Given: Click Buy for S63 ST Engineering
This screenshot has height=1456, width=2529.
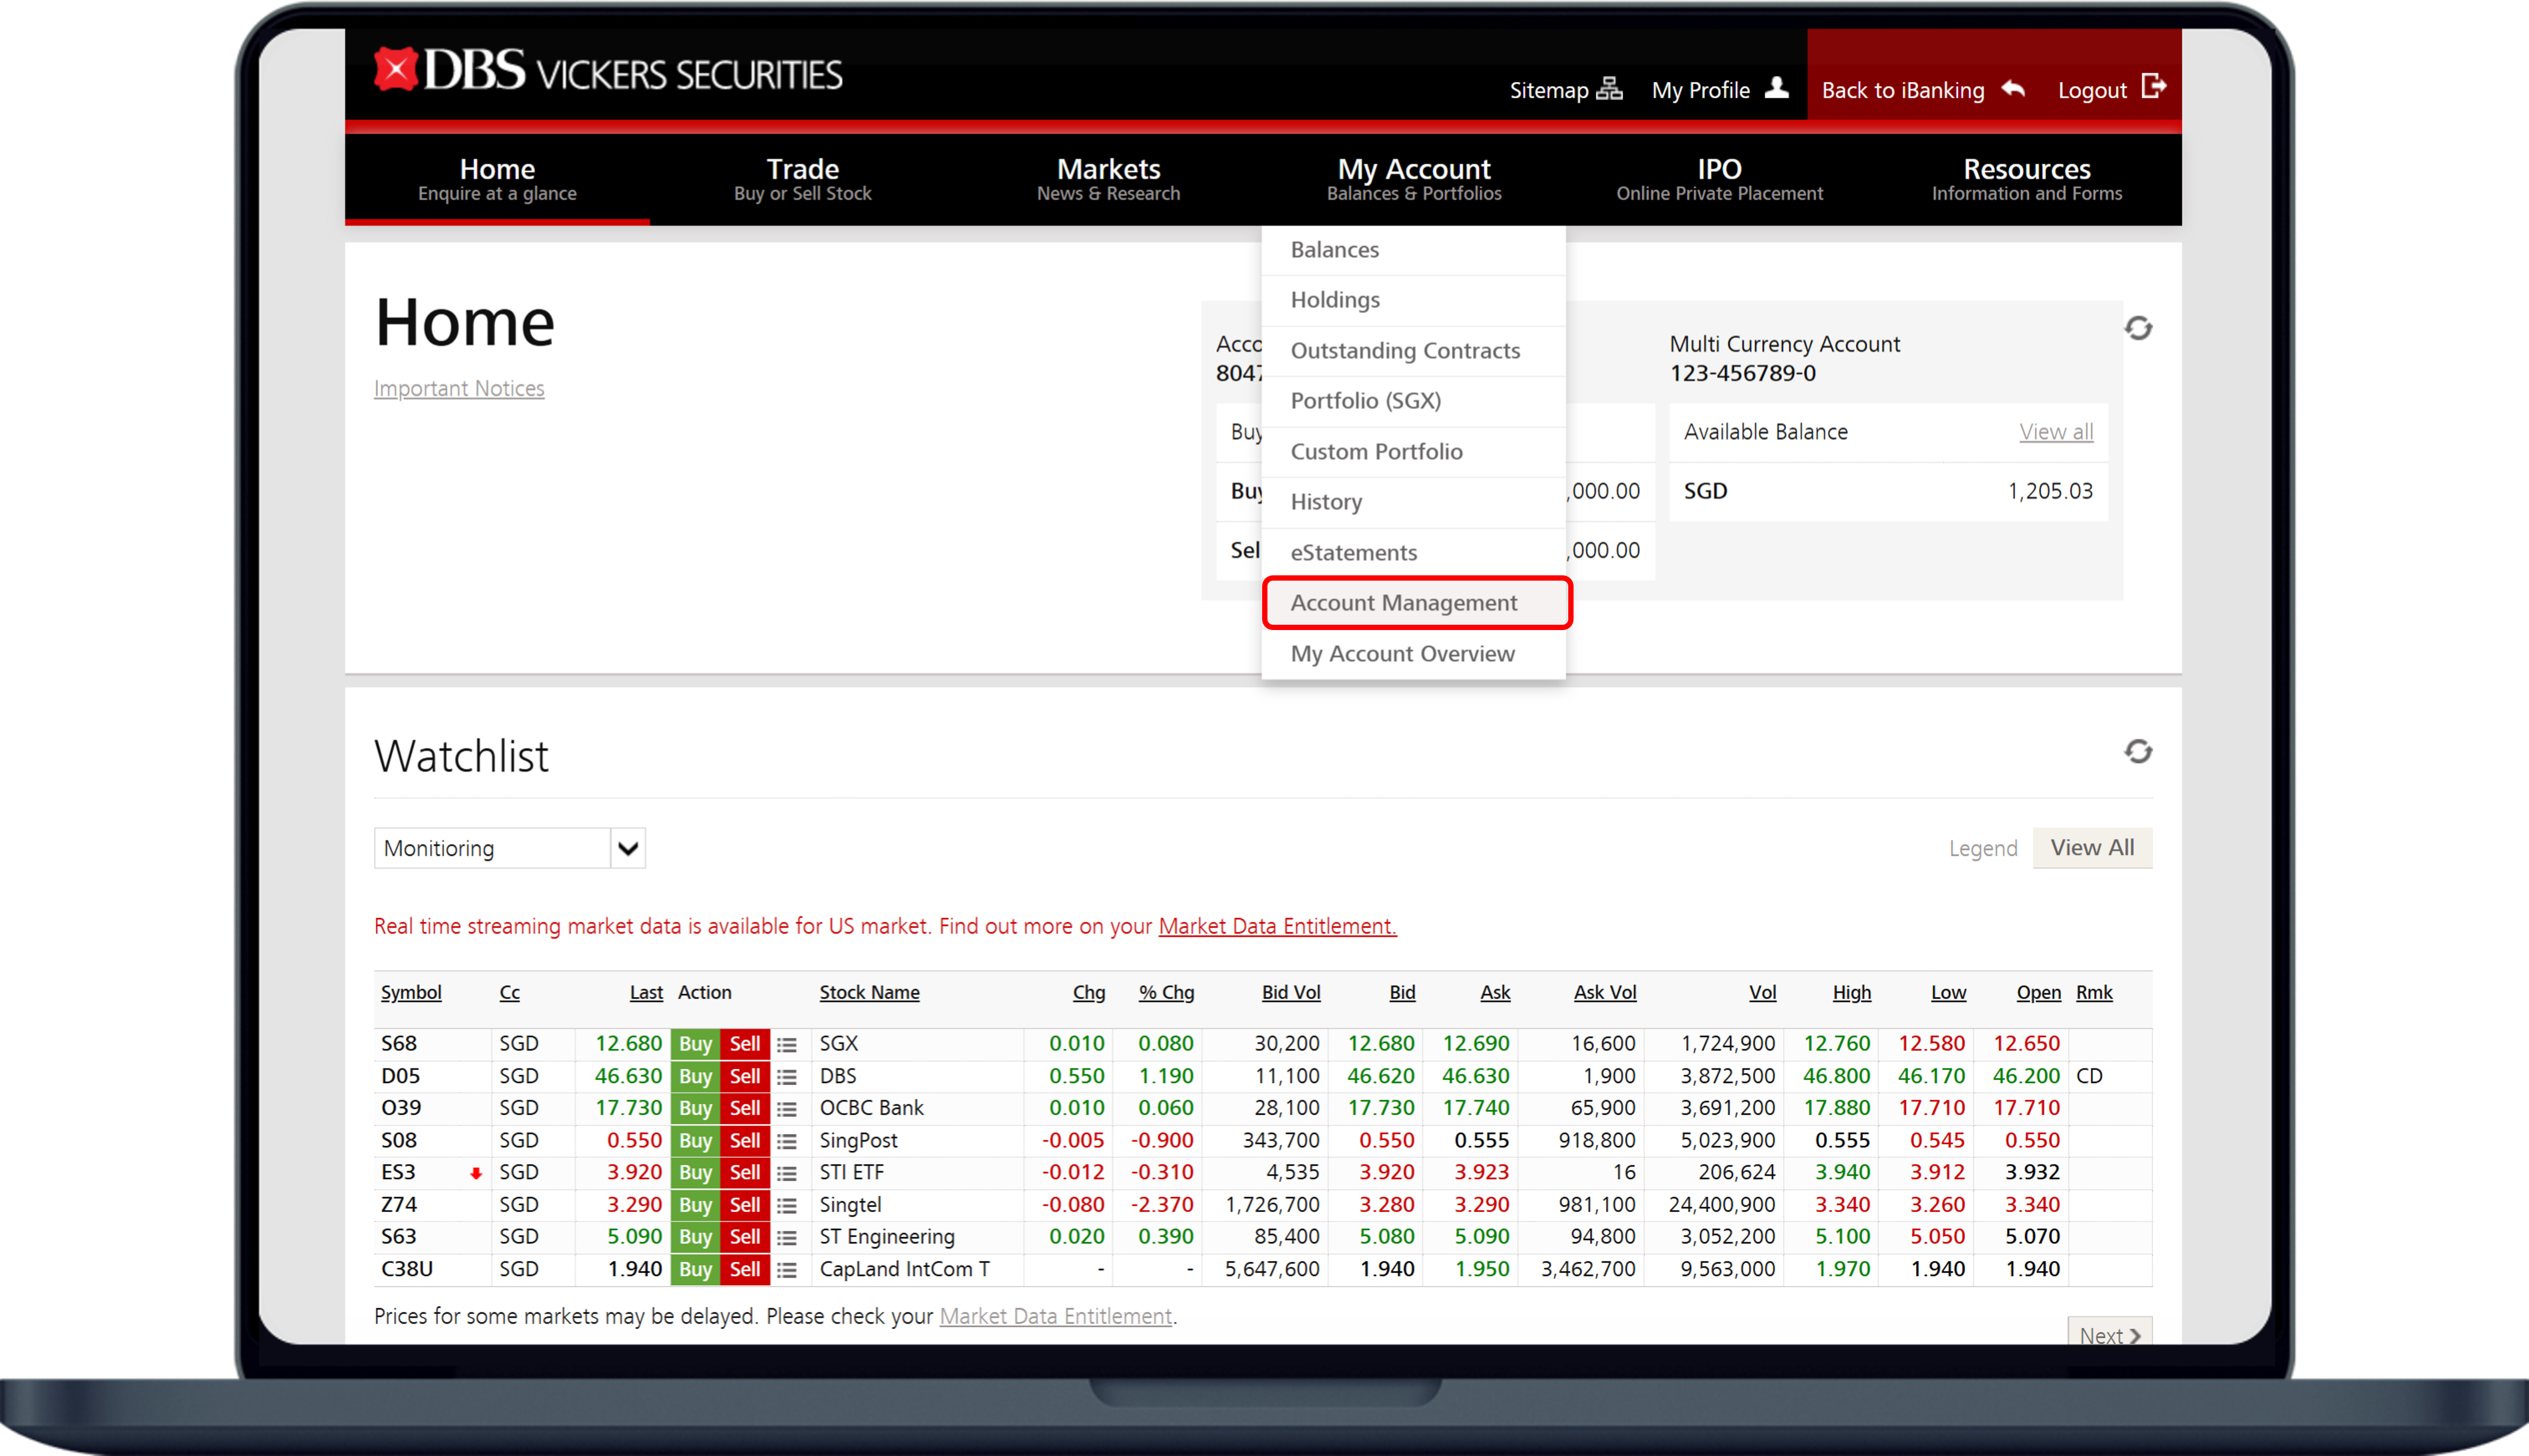Looking at the screenshot, I should pos(695,1237).
